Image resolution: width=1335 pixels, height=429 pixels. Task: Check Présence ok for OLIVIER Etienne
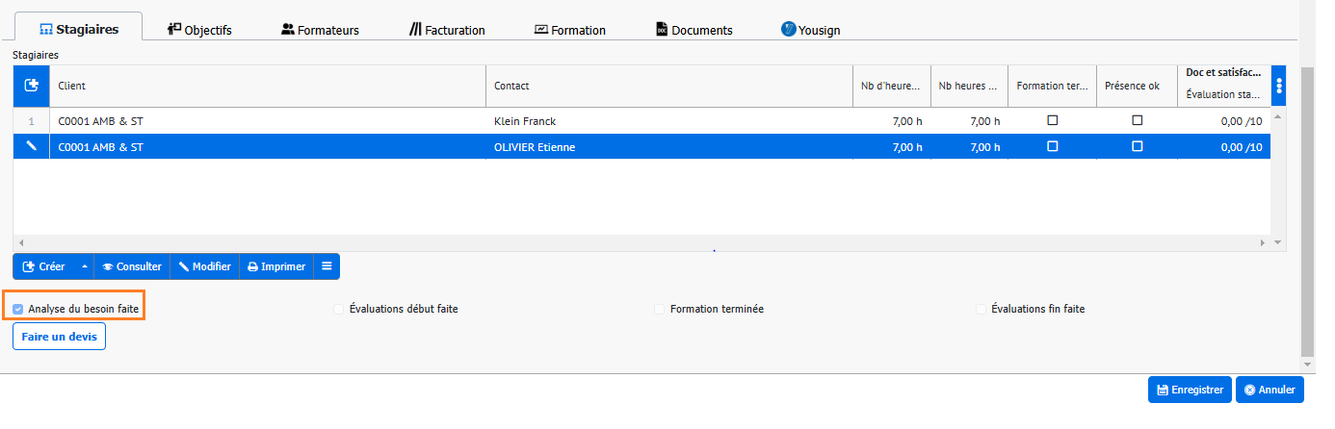click(1137, 146)
